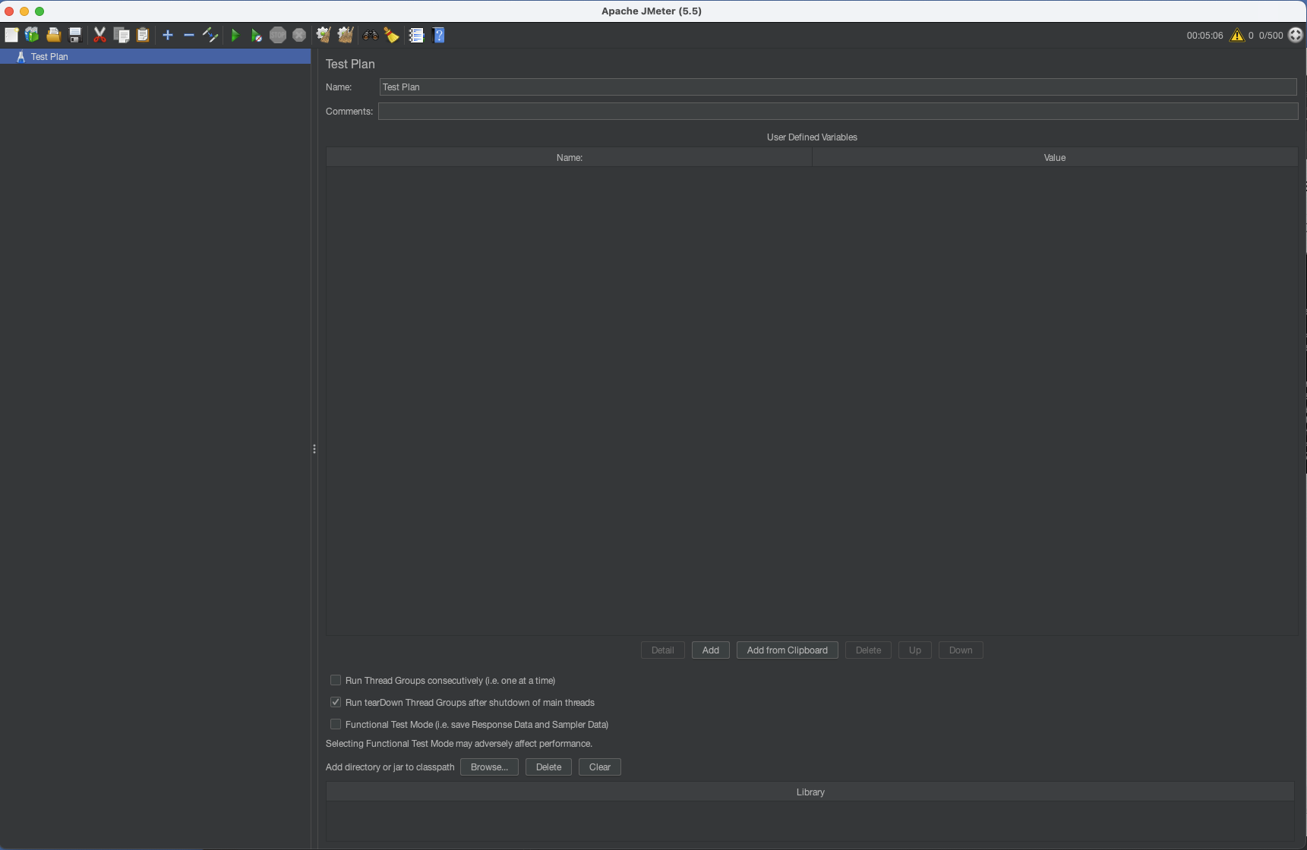Click Add under User Defined Variables

[x=711, y=650]
